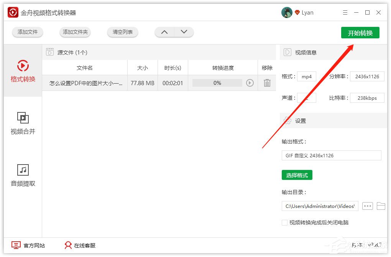This screenshot has height=257, width=391.
Task: Enable shutdown after conversion checkbox
Action: point(284,222)
